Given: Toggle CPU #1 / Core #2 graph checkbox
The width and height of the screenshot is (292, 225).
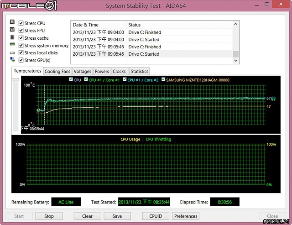Looking at the screenshot, I should click(125, 79).
